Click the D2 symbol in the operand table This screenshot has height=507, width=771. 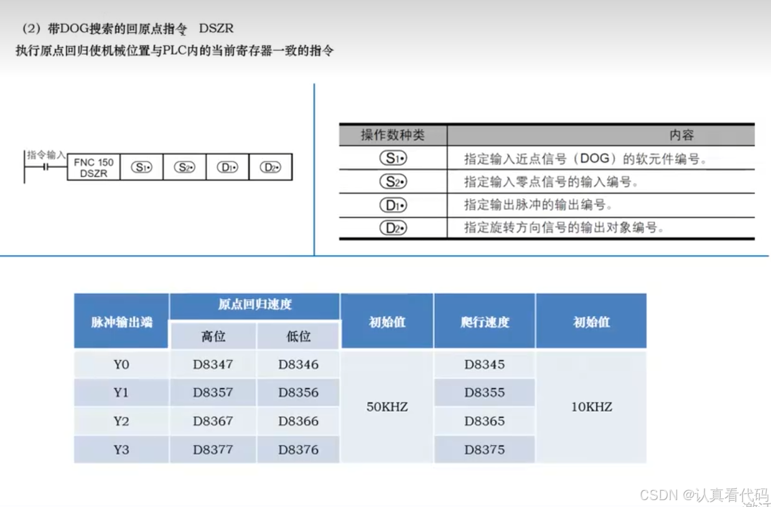393,228
